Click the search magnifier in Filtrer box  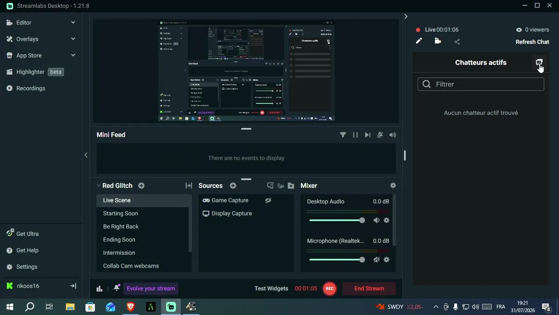tap(427, 84)
